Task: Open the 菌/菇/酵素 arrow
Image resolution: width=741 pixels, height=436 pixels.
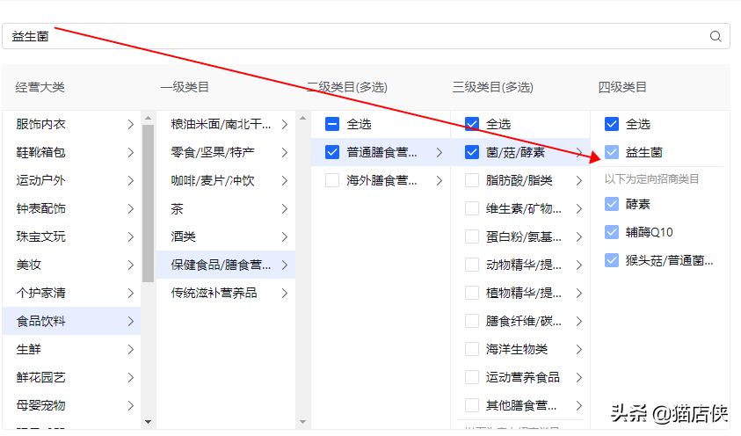Action: [x=579, y=153]
